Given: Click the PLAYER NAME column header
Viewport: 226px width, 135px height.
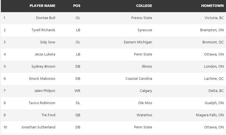Looking at the screenshot, I should click(x=42, y=6).
